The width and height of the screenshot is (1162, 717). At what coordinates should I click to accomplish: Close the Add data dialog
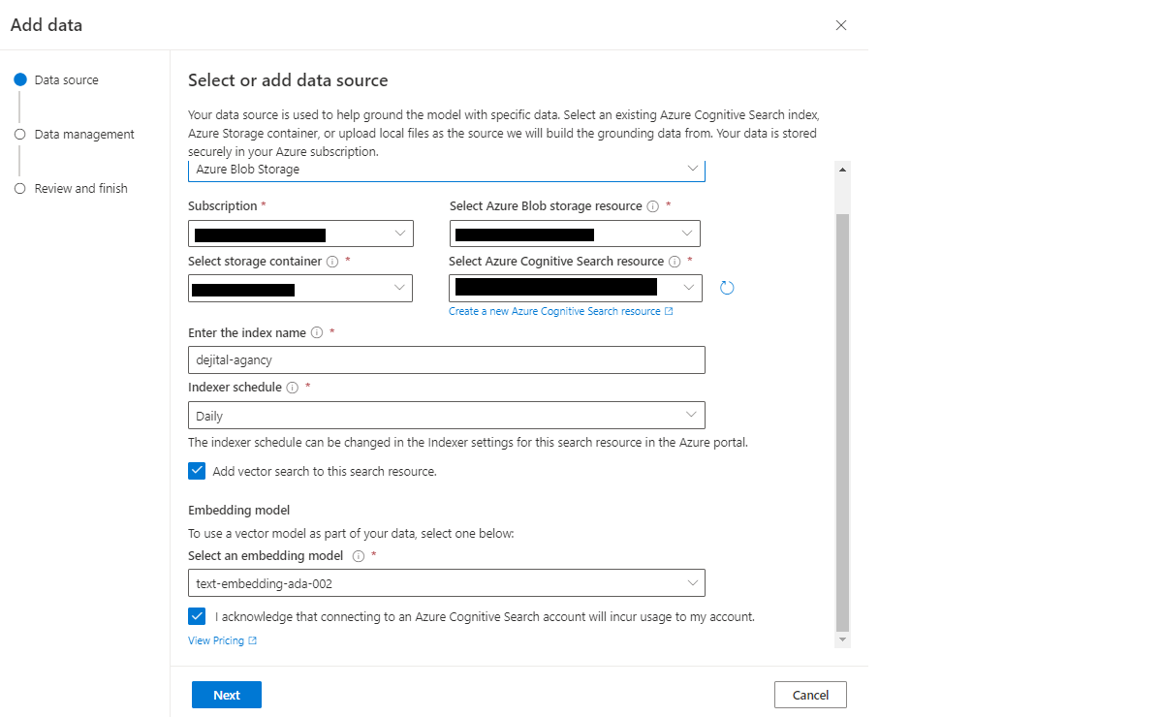click(841, 25)
